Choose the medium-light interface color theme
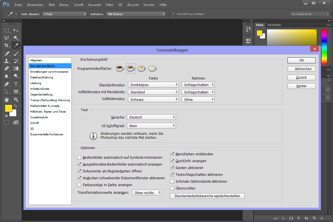The image size is (333, 222). 142,68
